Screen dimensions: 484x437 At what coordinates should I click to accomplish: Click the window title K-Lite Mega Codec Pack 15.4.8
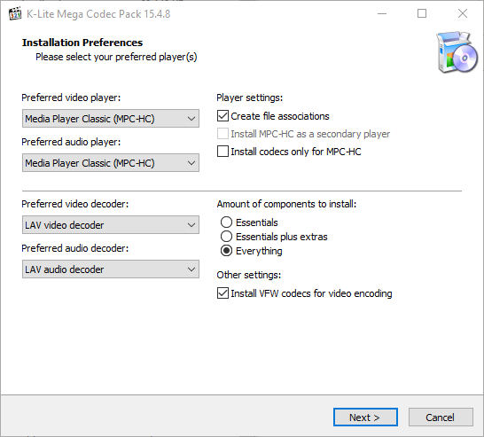pos(98,14)
